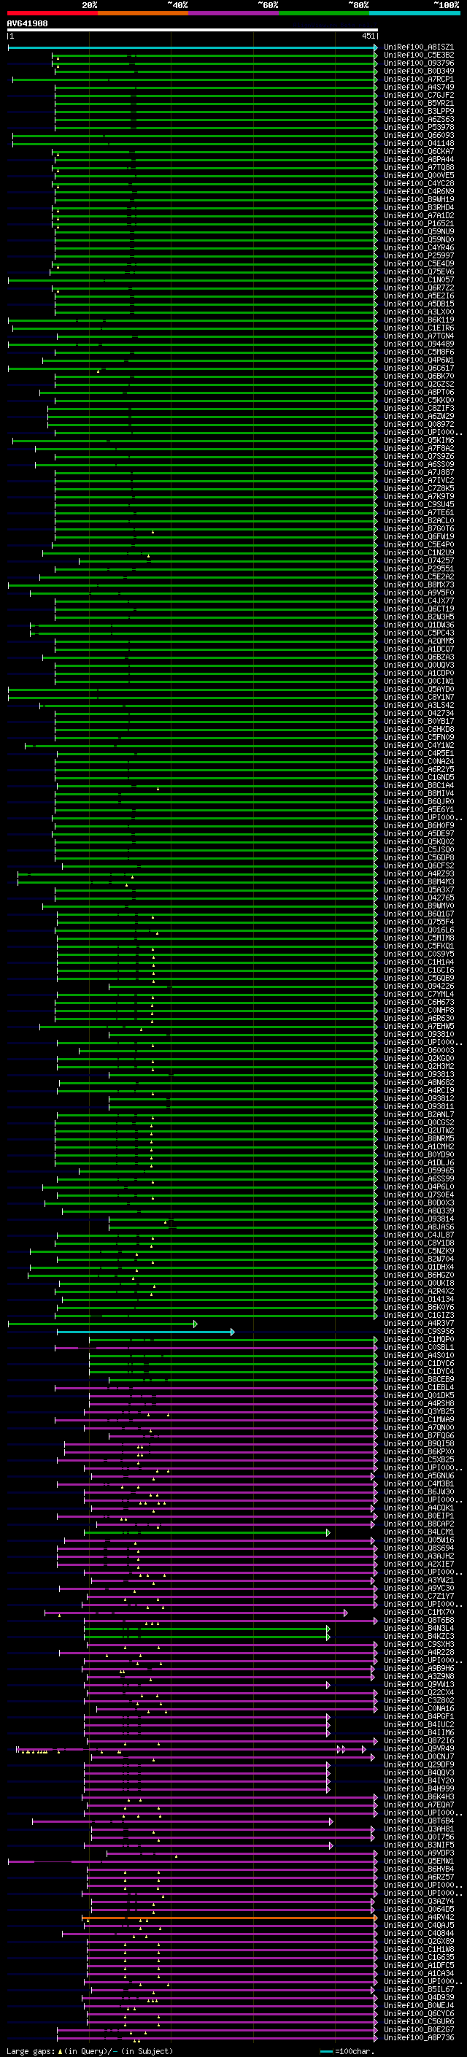
Task: Select label UniRef100_C7YML4
Action: [418, 994]
